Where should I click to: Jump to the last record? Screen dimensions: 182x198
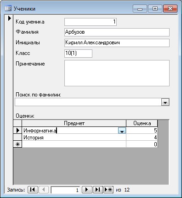(97, 189)
